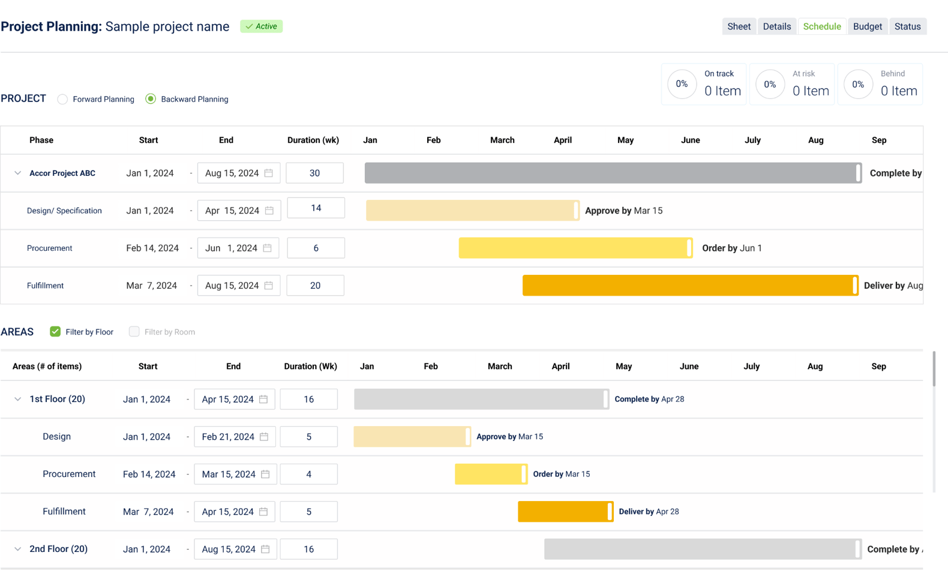948x570 pixels.
Task: Open calendar picker for Accor Project ABC end date
Action: point(269,173)
